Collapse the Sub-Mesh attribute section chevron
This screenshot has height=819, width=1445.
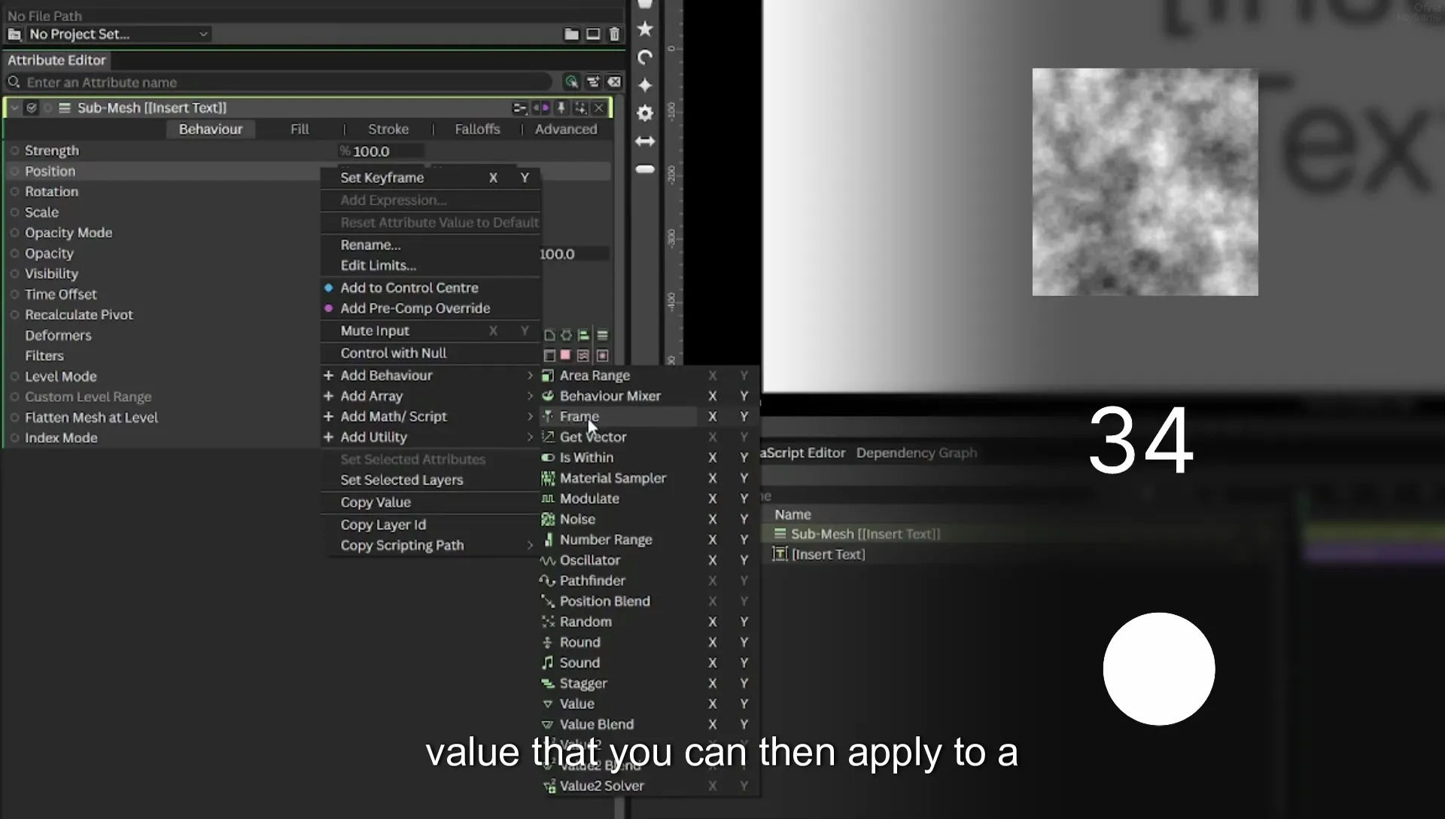tap(14, 108)
